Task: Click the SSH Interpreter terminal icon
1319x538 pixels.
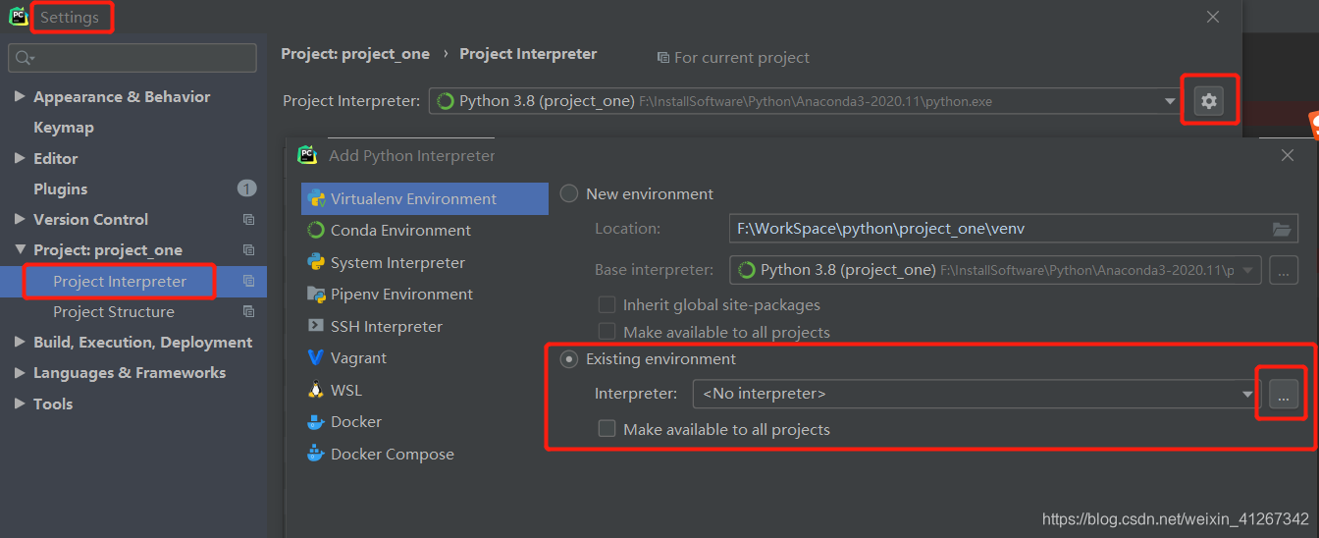Action: coord(316,326)
